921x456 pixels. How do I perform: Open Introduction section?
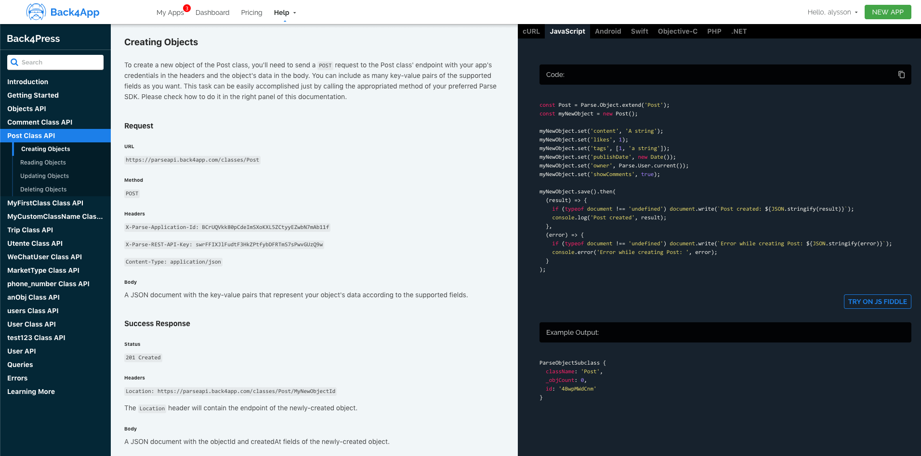tap(55, 82)
